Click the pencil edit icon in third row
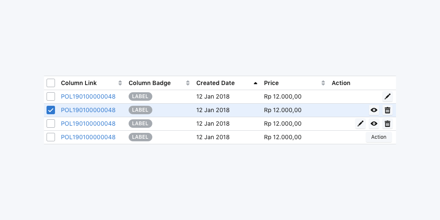The image size is (440, 220). tap(360, 124)
